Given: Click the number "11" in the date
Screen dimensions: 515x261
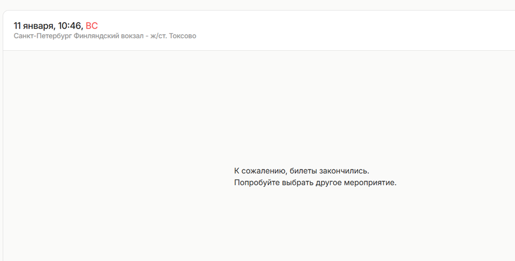Looking at the screenshot, I should coord(18,26).
